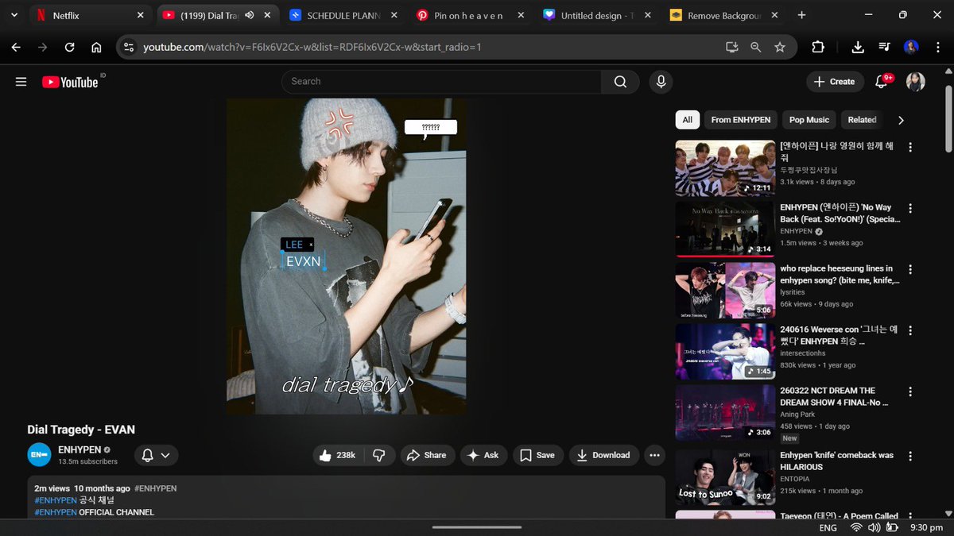This screenshot has height=536, width=954.
Task: Open options for '260322 NCT DREAM' video
Action: (910, 391)
